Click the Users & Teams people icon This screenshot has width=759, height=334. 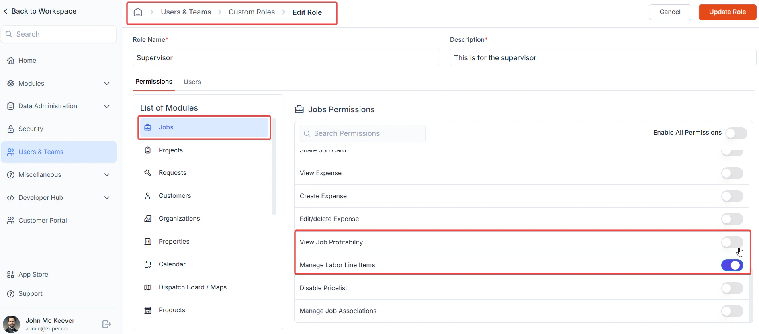(x=11, y=152)
